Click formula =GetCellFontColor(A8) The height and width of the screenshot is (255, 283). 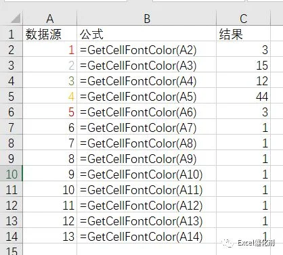coord(147,142)
